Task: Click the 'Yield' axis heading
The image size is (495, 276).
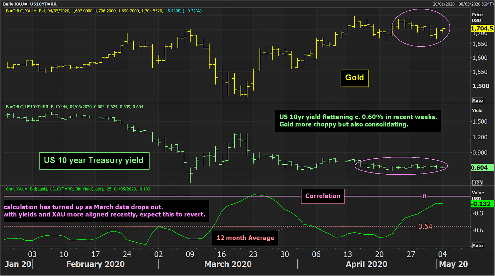Action: tap(477, 111)
